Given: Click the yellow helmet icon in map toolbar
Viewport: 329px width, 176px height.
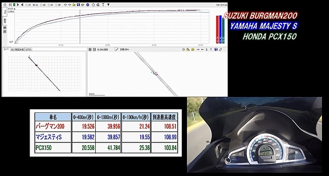Looking at the screenshot, I should click(x=193, y=50).
